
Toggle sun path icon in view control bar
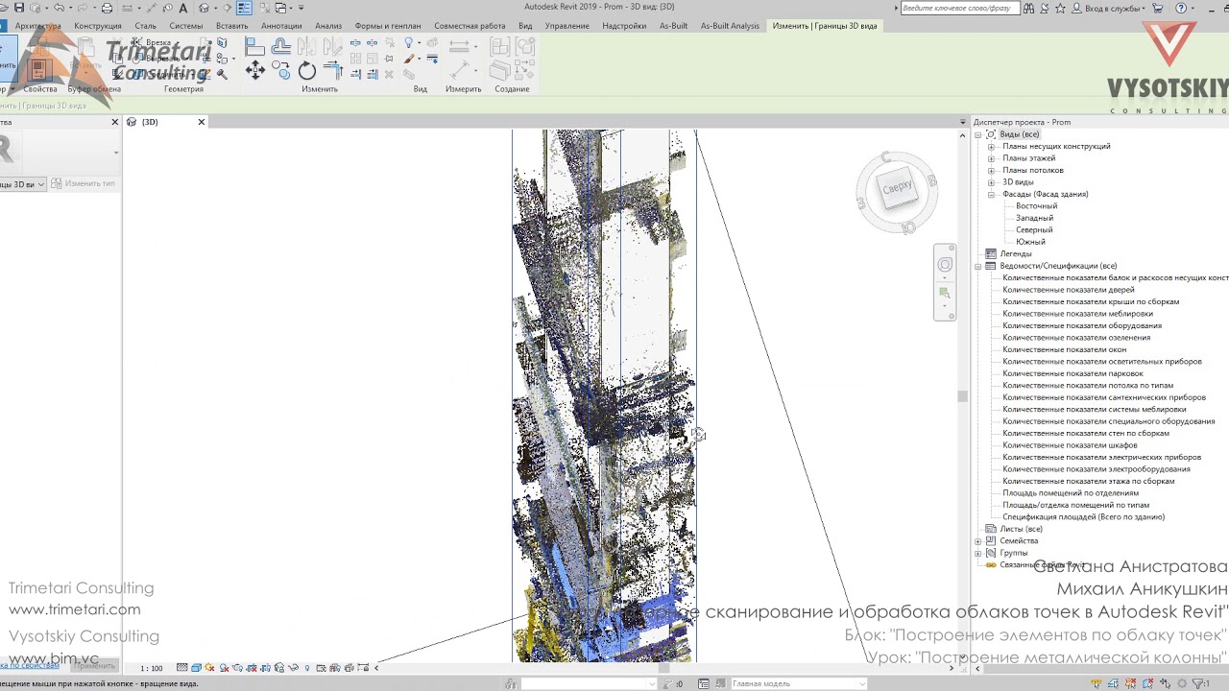pyautogui.click(x=210, y=668)
